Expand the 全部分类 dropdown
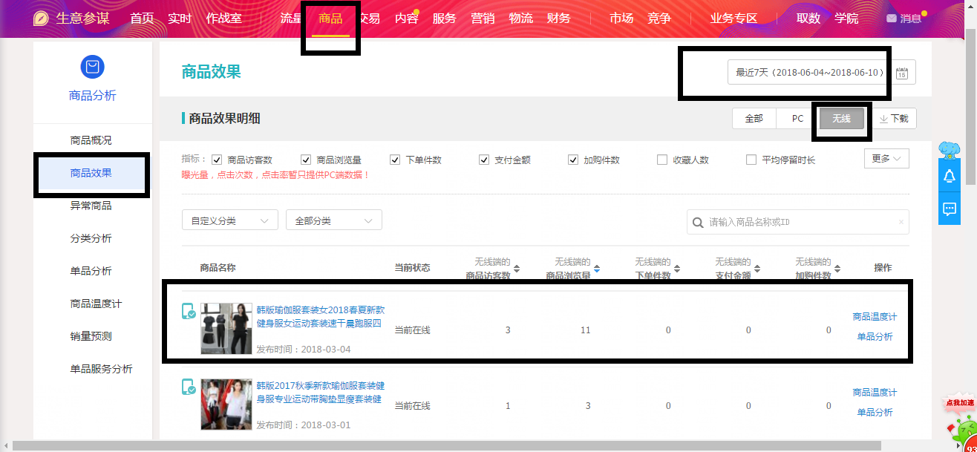This screenshot has width=977, height=452. coord(333,220)
